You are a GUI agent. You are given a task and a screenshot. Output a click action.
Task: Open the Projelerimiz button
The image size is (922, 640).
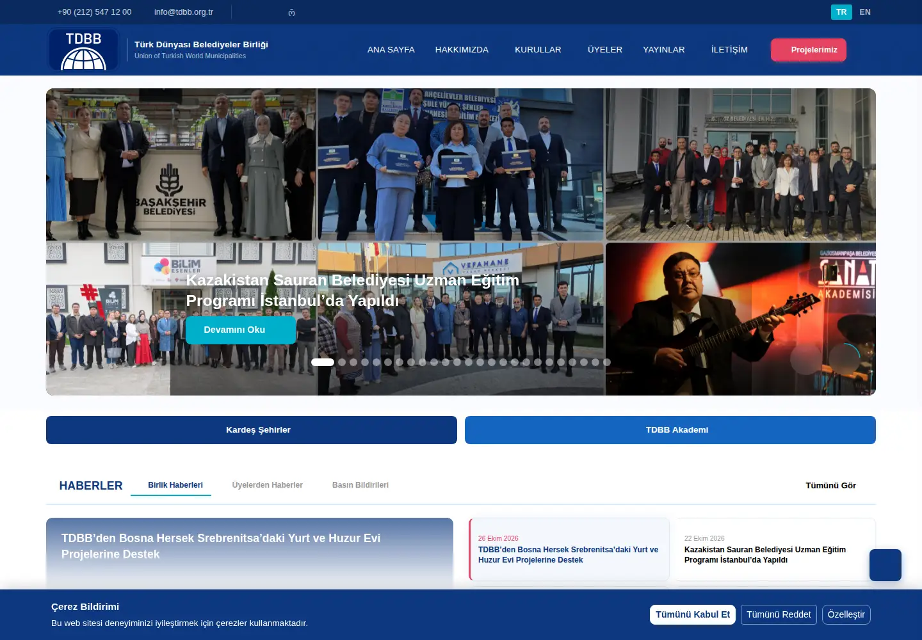(x=809, y=50)
